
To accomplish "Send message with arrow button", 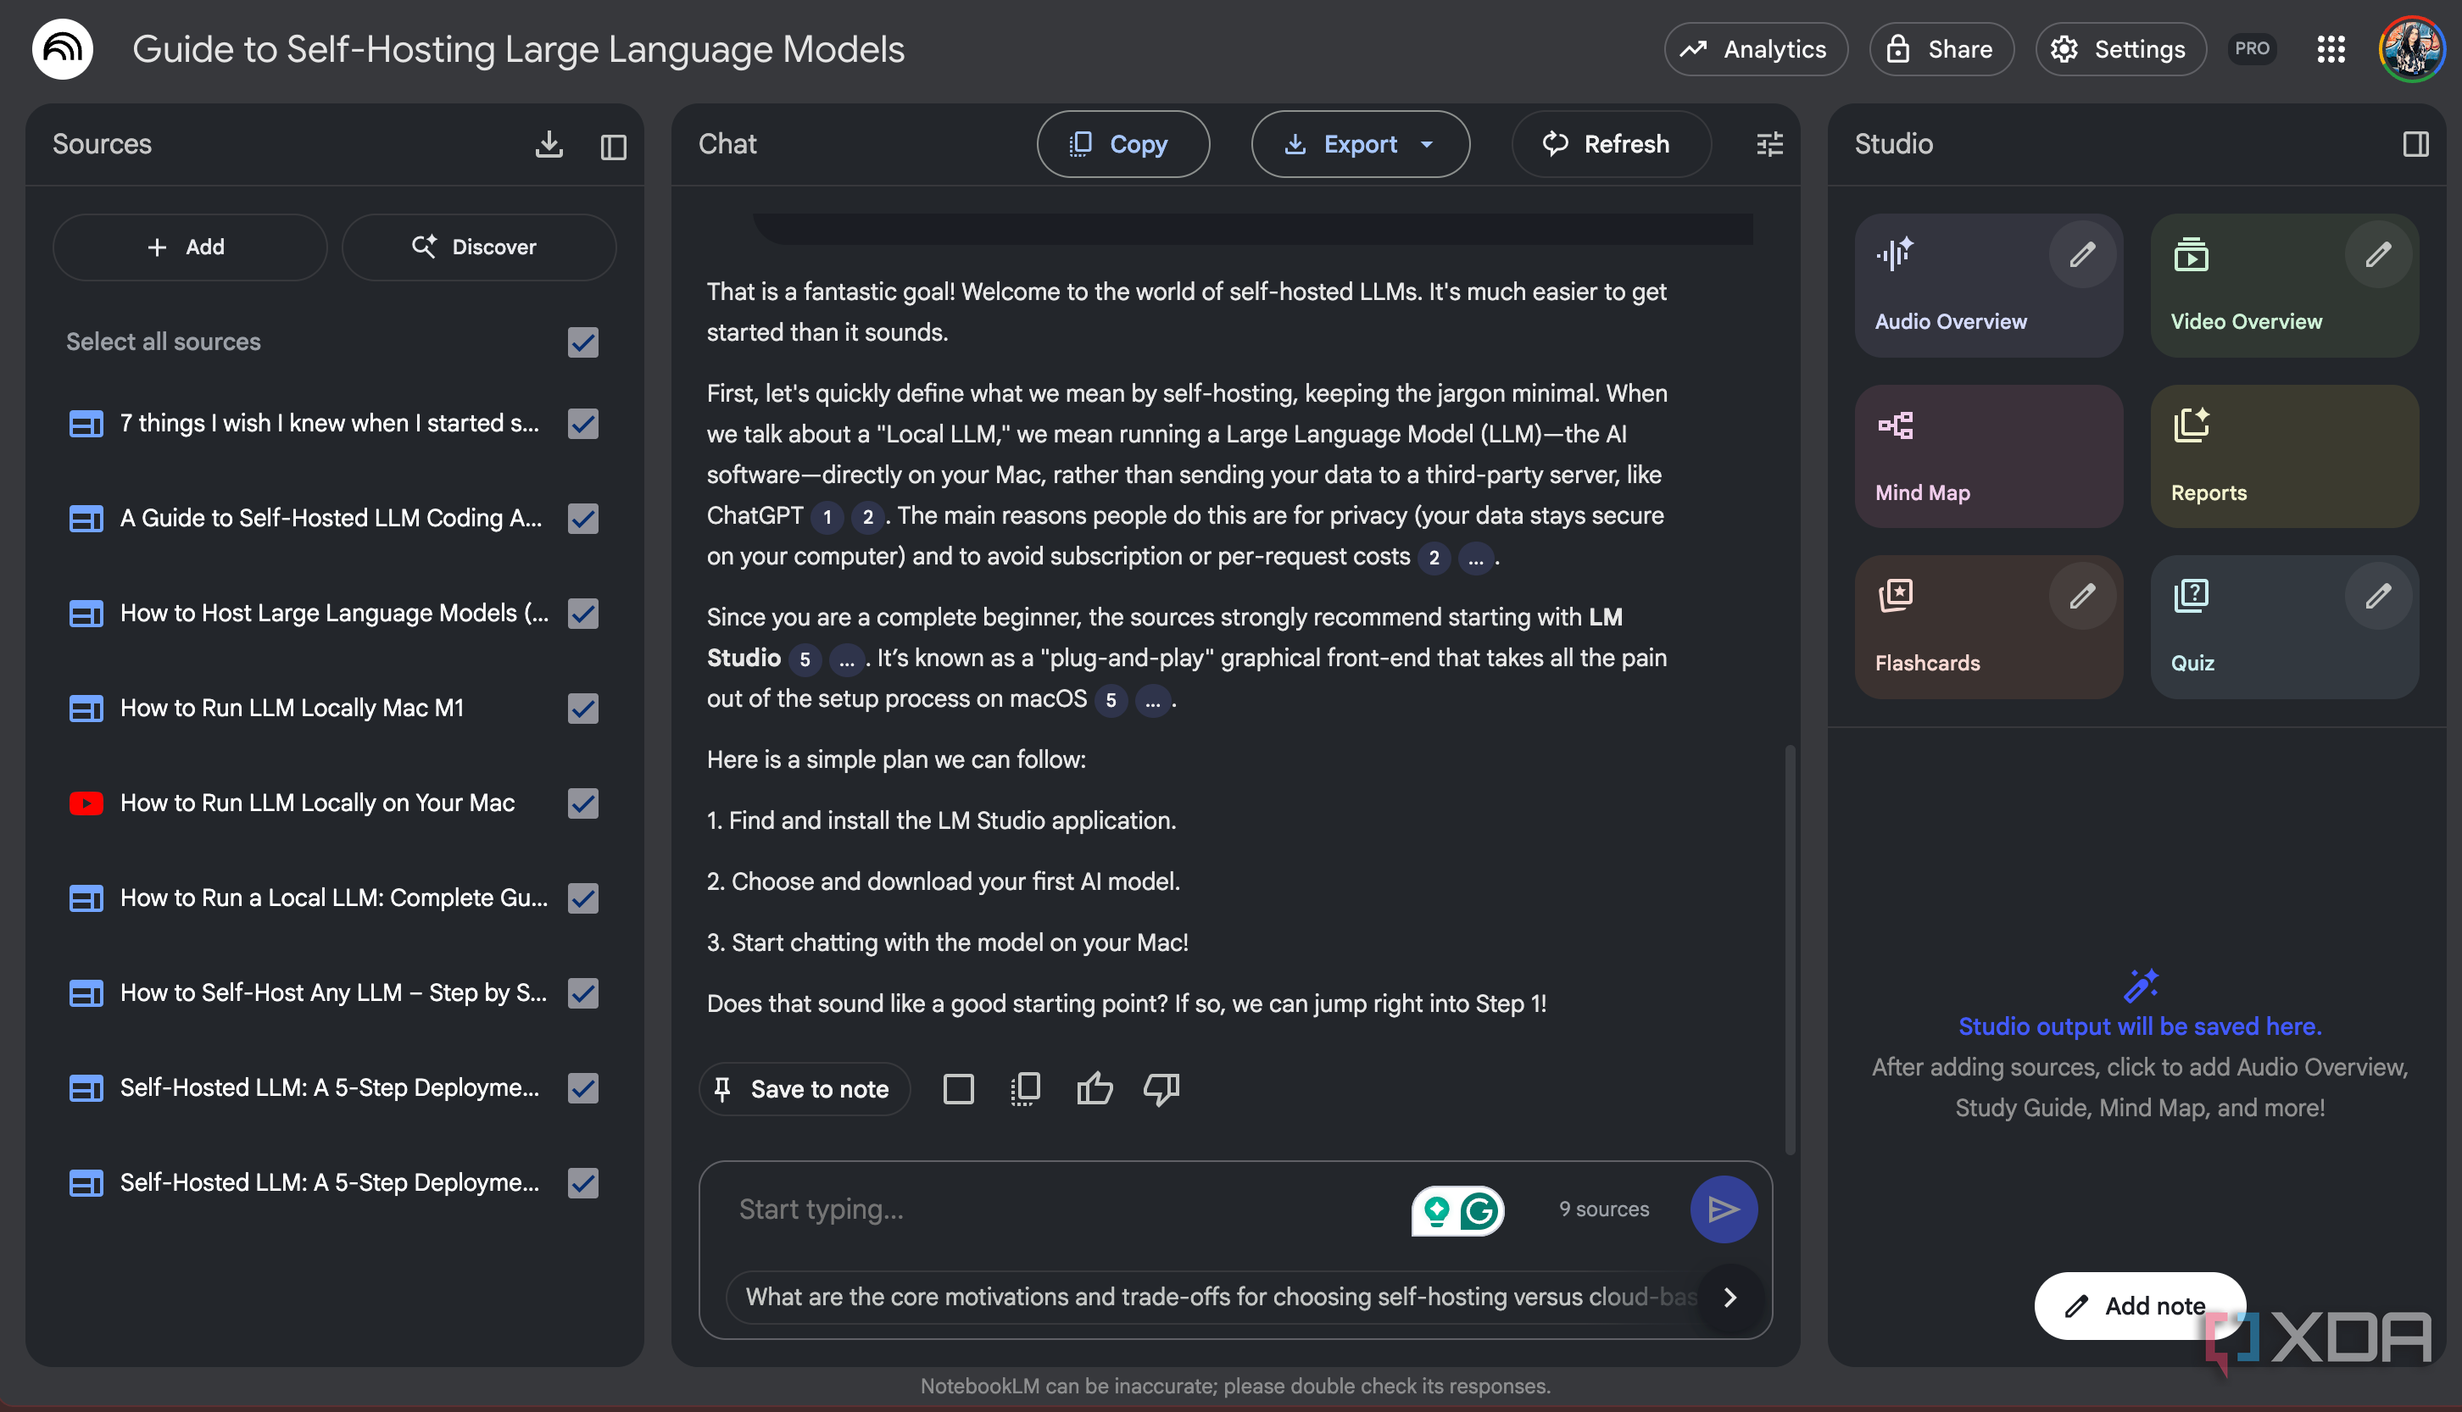I will click(x=1723, y=1209).
